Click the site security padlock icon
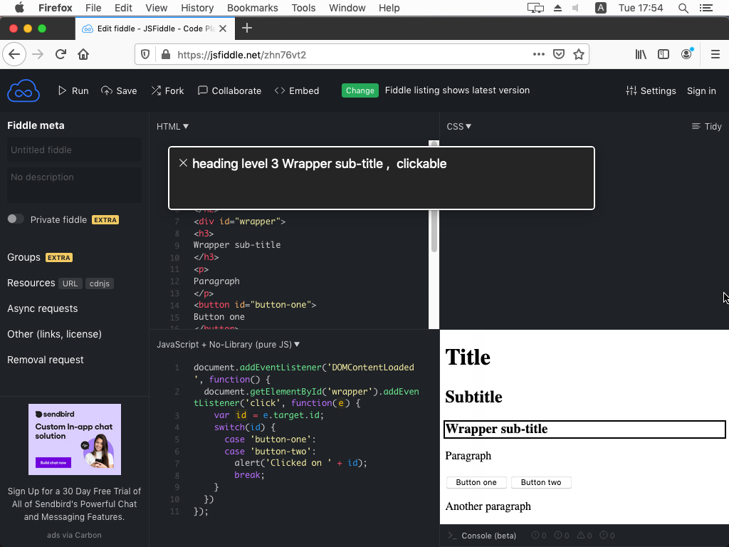729x547 pixels. point(165,54)
